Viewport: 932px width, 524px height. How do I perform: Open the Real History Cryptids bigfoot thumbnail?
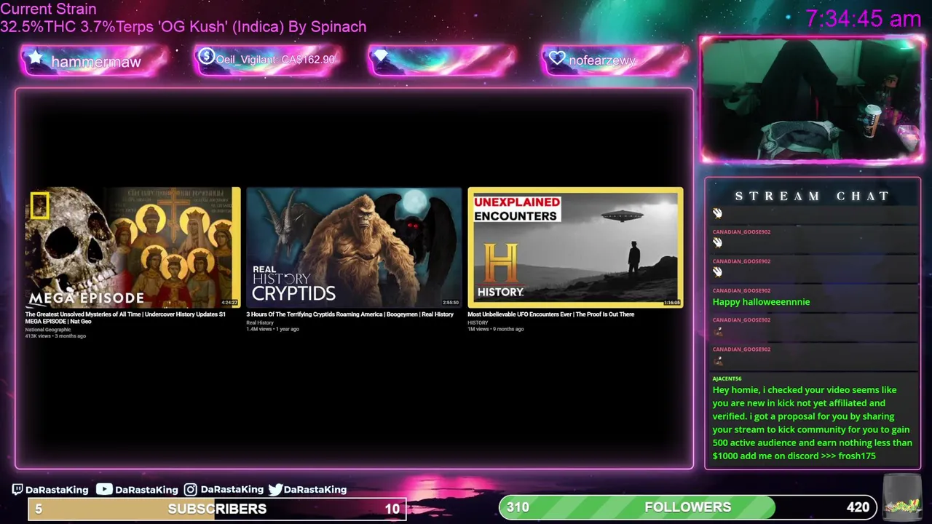click(x=354, y=247)
